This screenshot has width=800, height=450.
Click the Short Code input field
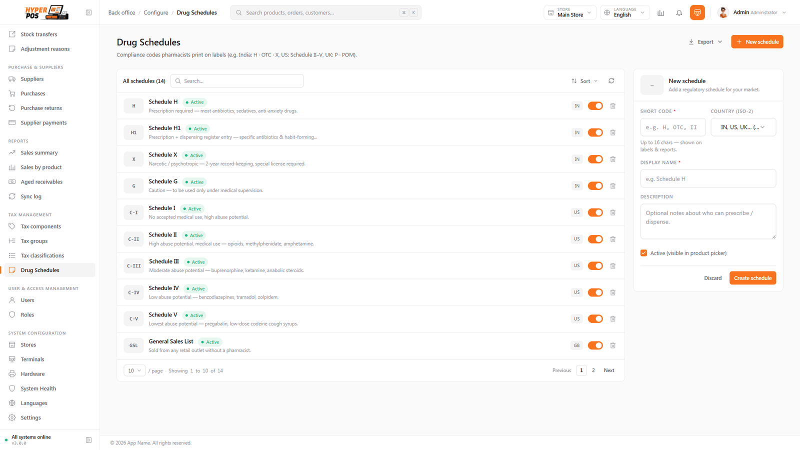(x=672, y=127)
